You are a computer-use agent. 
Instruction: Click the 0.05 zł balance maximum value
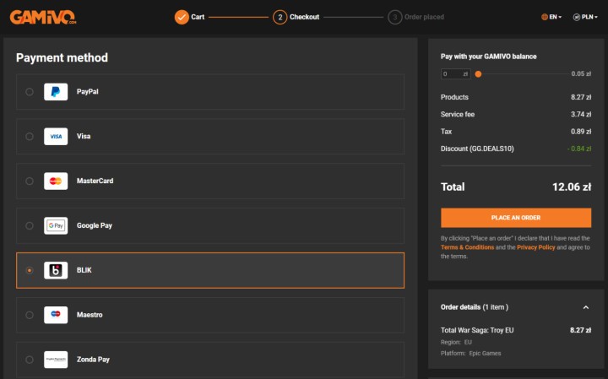tap(581, 73)
